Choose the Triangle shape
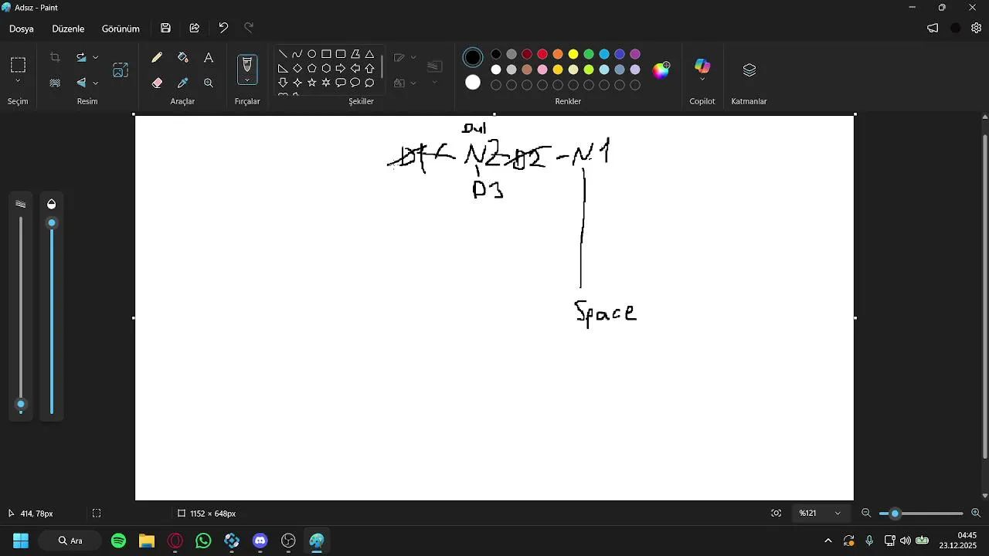This screenshot has height=556, width=989. click(369, 54)
